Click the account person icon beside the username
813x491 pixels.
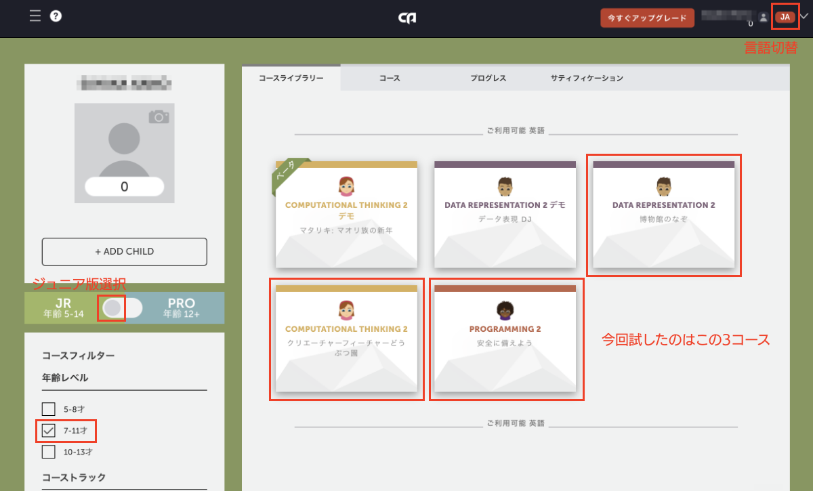(763, 18)
